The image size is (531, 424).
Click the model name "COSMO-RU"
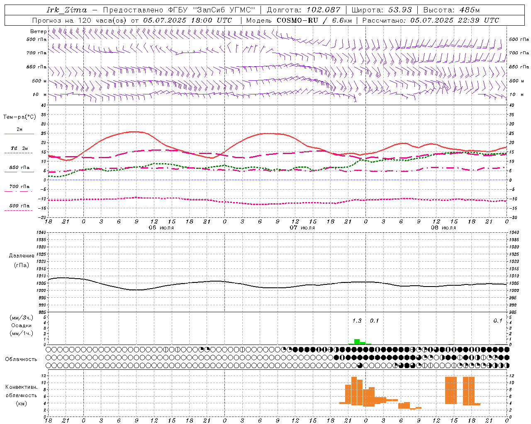297,20
